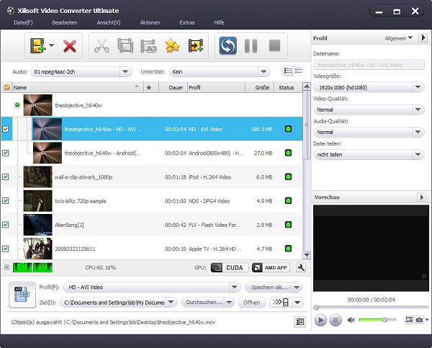Click the Öffnen button
This screenshot has width=432, height=348.
(x=251, y=303)
